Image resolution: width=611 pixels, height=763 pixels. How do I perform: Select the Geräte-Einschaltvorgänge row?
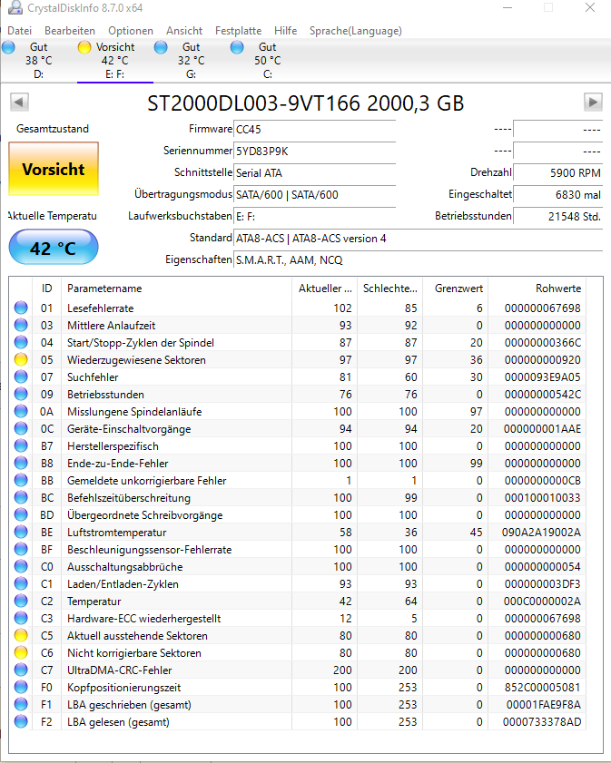coord(298,429)
